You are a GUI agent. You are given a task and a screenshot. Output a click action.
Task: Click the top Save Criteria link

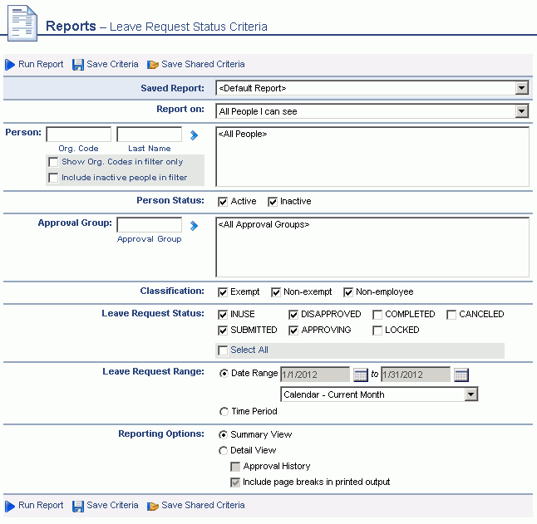[112, 64]
